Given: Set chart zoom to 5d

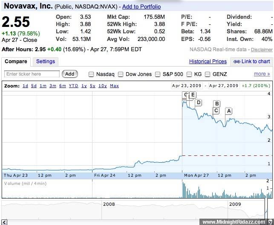Looking at the screenshot, I should pyautogui.click(x=34, y=86).
